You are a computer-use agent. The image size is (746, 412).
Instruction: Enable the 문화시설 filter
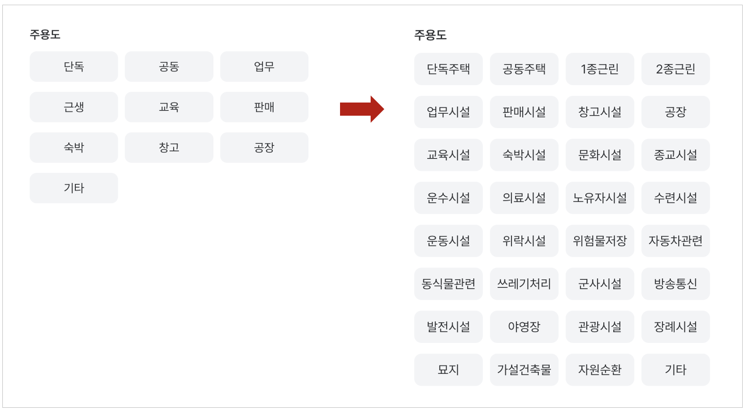click(x=600, y=155)
